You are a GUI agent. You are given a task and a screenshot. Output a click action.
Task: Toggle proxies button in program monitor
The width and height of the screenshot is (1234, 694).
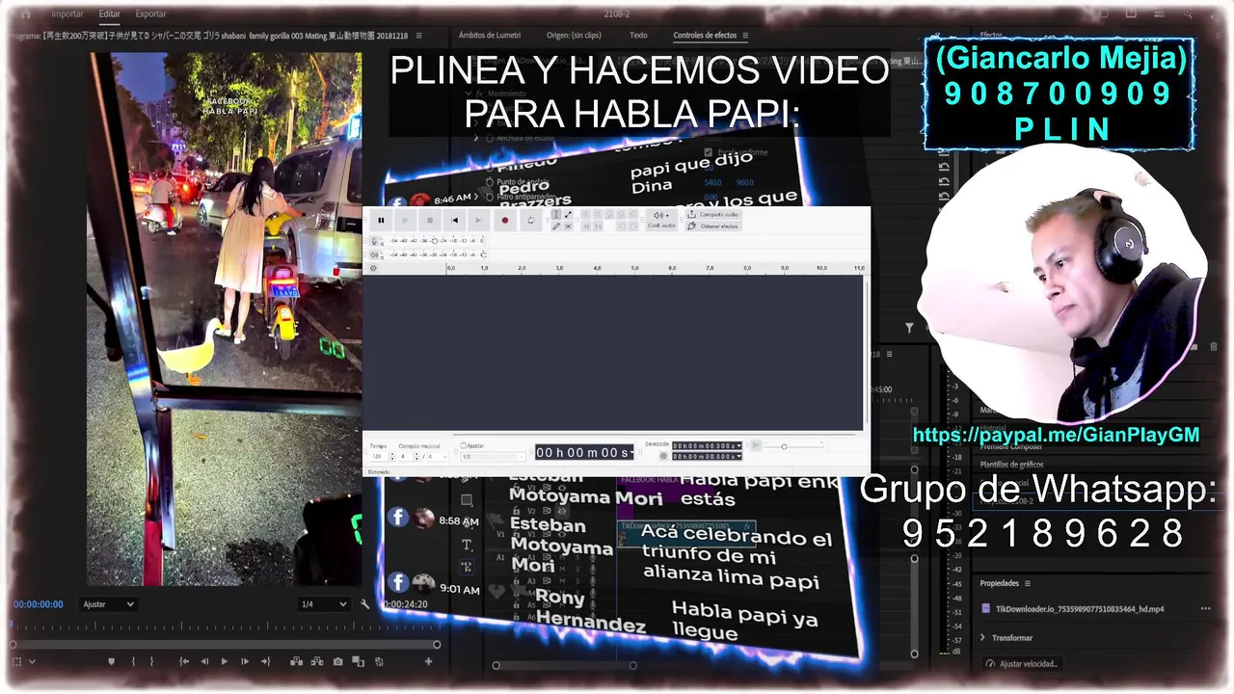379,661
